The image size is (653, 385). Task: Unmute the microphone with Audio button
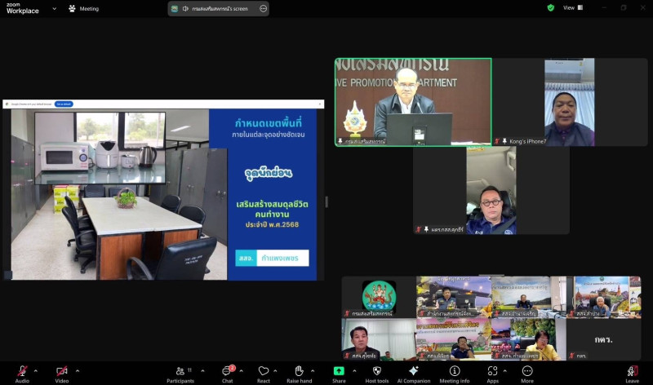pyautogui.click(x=22, y=371)
